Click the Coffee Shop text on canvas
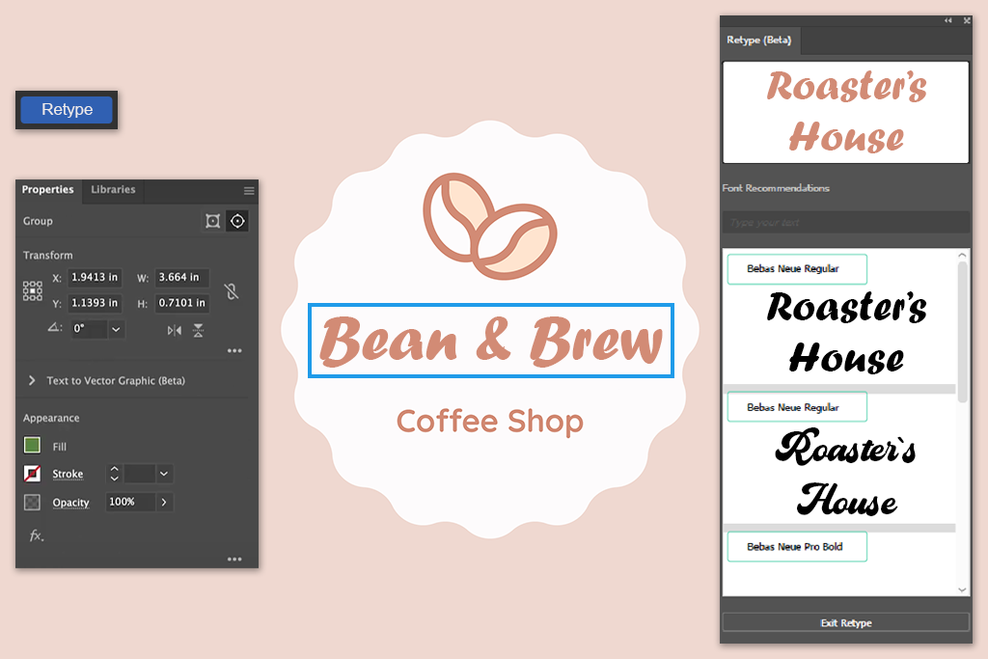Viewport: 988px width, 659px height. click(x=489, y=422)
